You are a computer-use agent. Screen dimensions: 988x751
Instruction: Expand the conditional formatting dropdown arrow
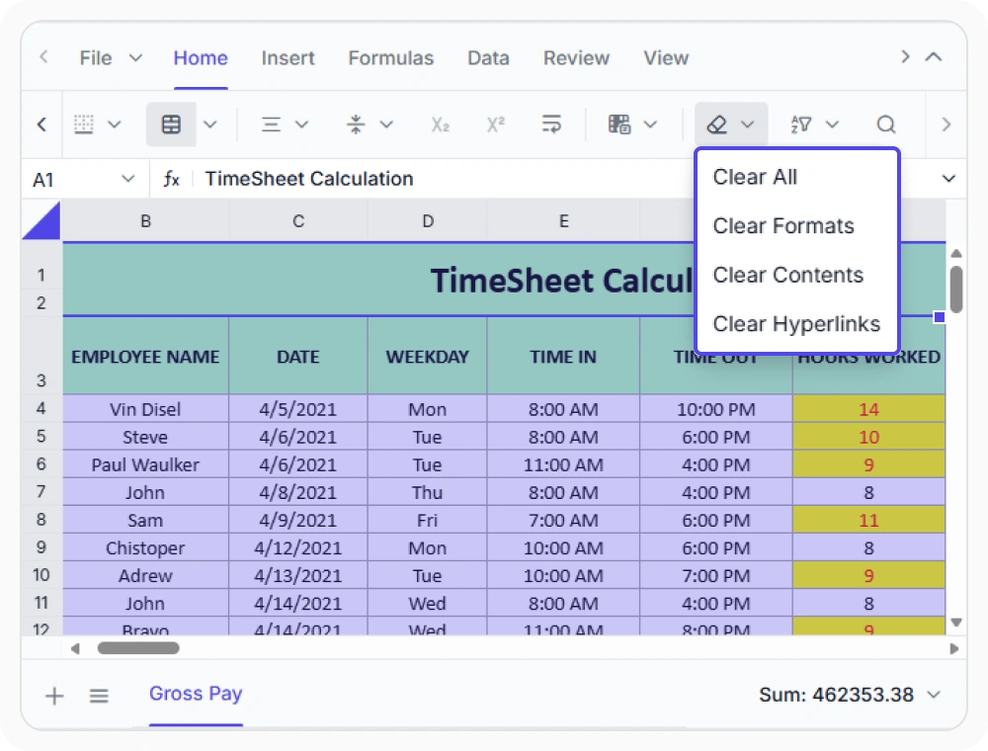point(650,125)
